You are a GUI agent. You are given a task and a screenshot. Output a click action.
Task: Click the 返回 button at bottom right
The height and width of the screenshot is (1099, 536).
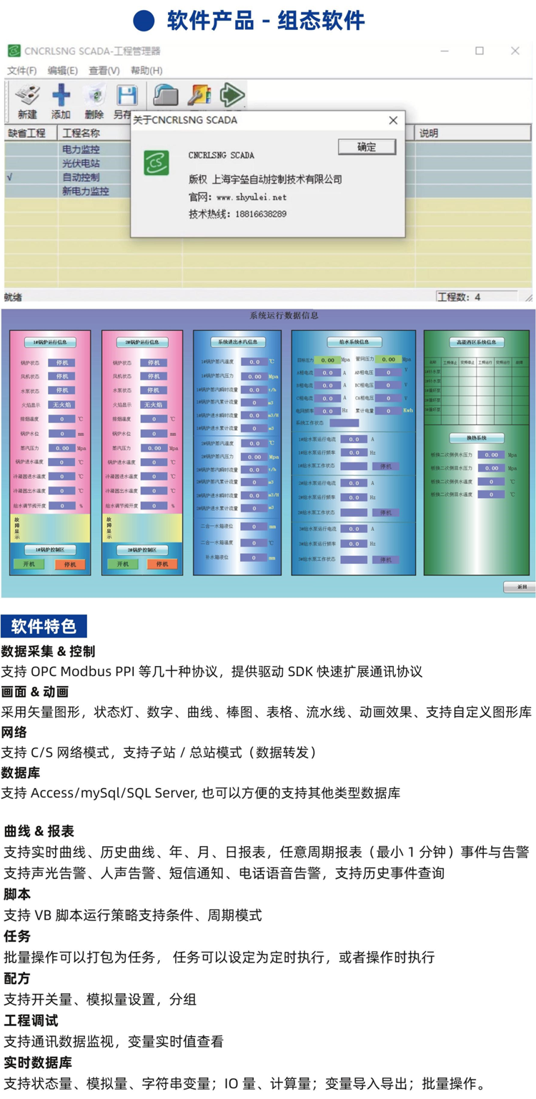tap(520, 587)
